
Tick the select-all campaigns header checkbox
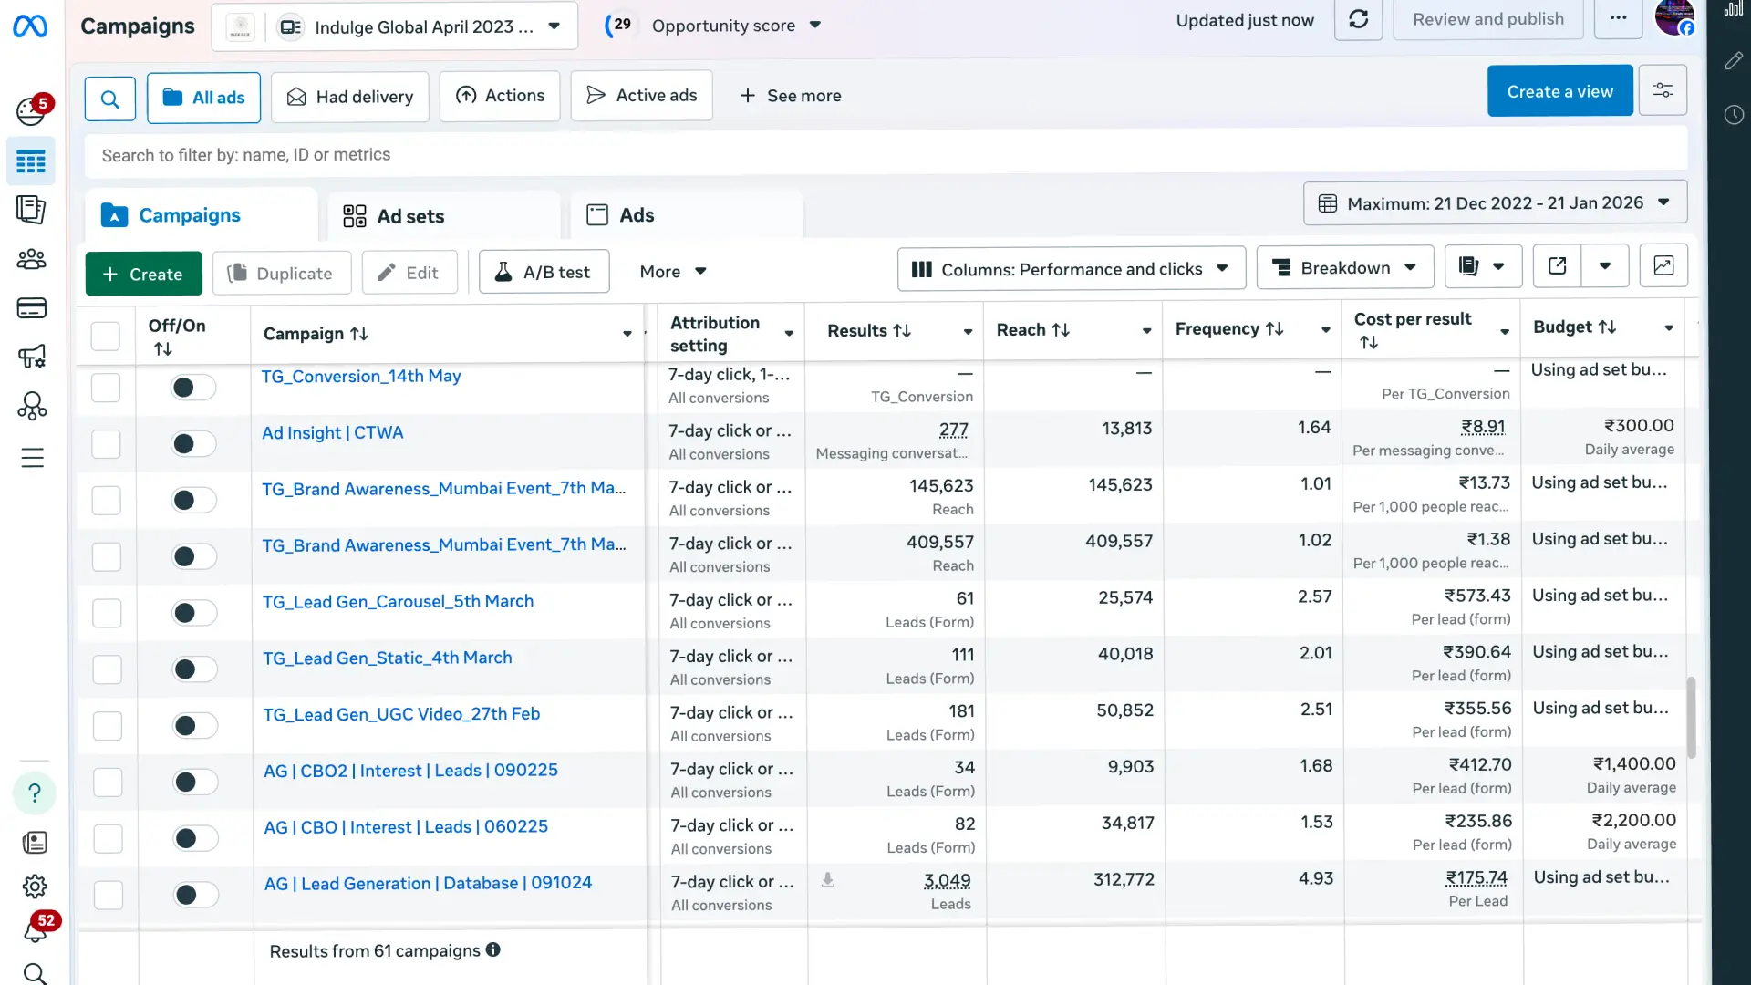tap(106, 336)
